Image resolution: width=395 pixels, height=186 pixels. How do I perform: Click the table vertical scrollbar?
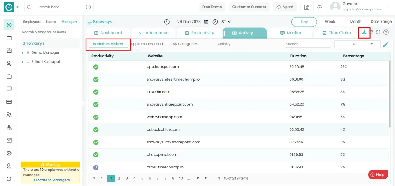coord(390,95)
